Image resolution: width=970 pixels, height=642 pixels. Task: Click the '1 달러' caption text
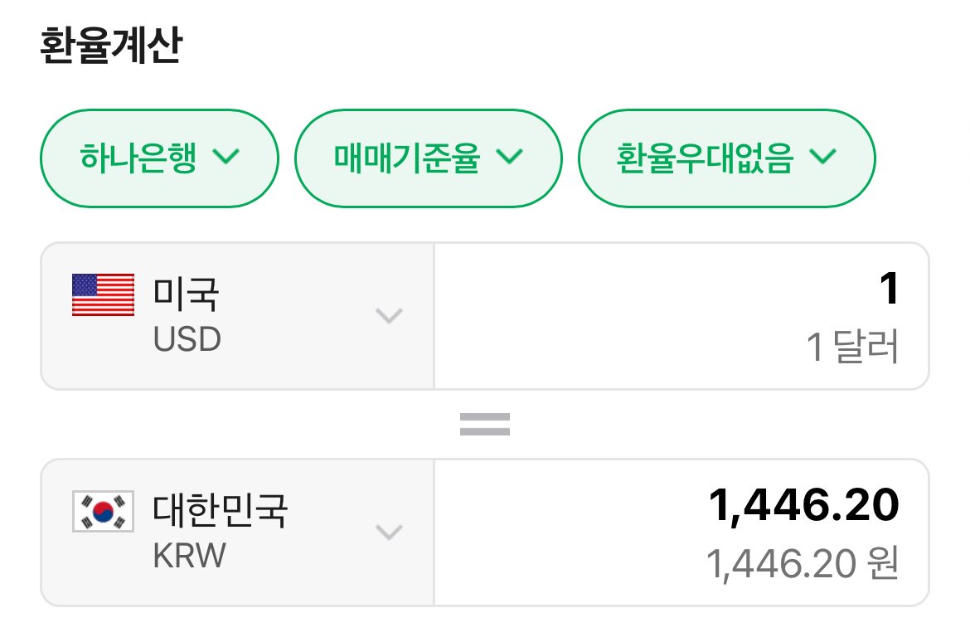point(853,348)
